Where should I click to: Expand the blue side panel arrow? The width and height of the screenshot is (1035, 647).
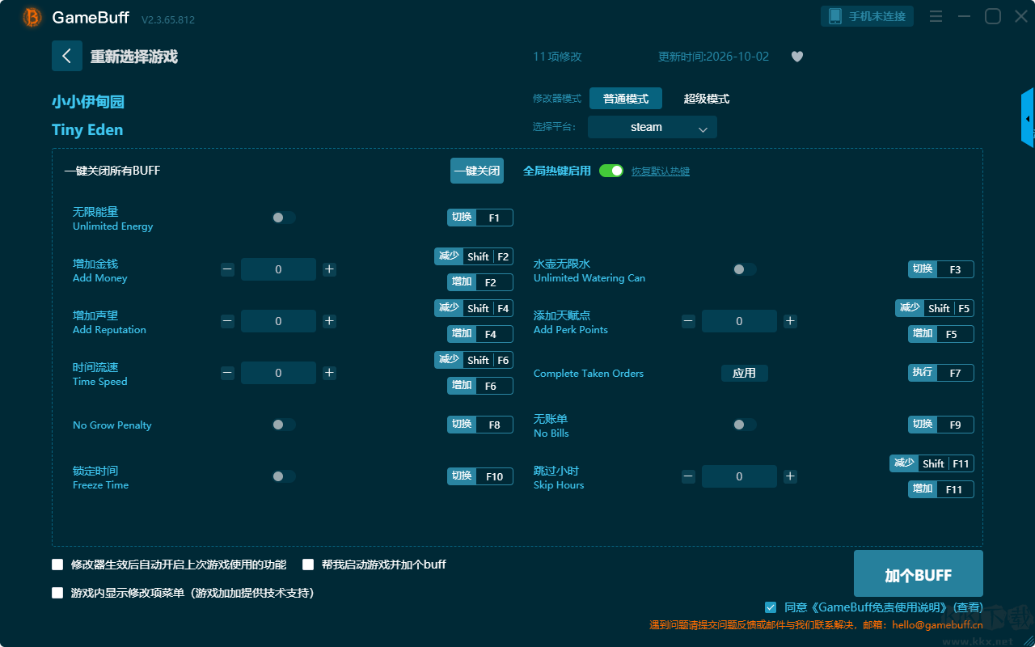pos(1028,118)
